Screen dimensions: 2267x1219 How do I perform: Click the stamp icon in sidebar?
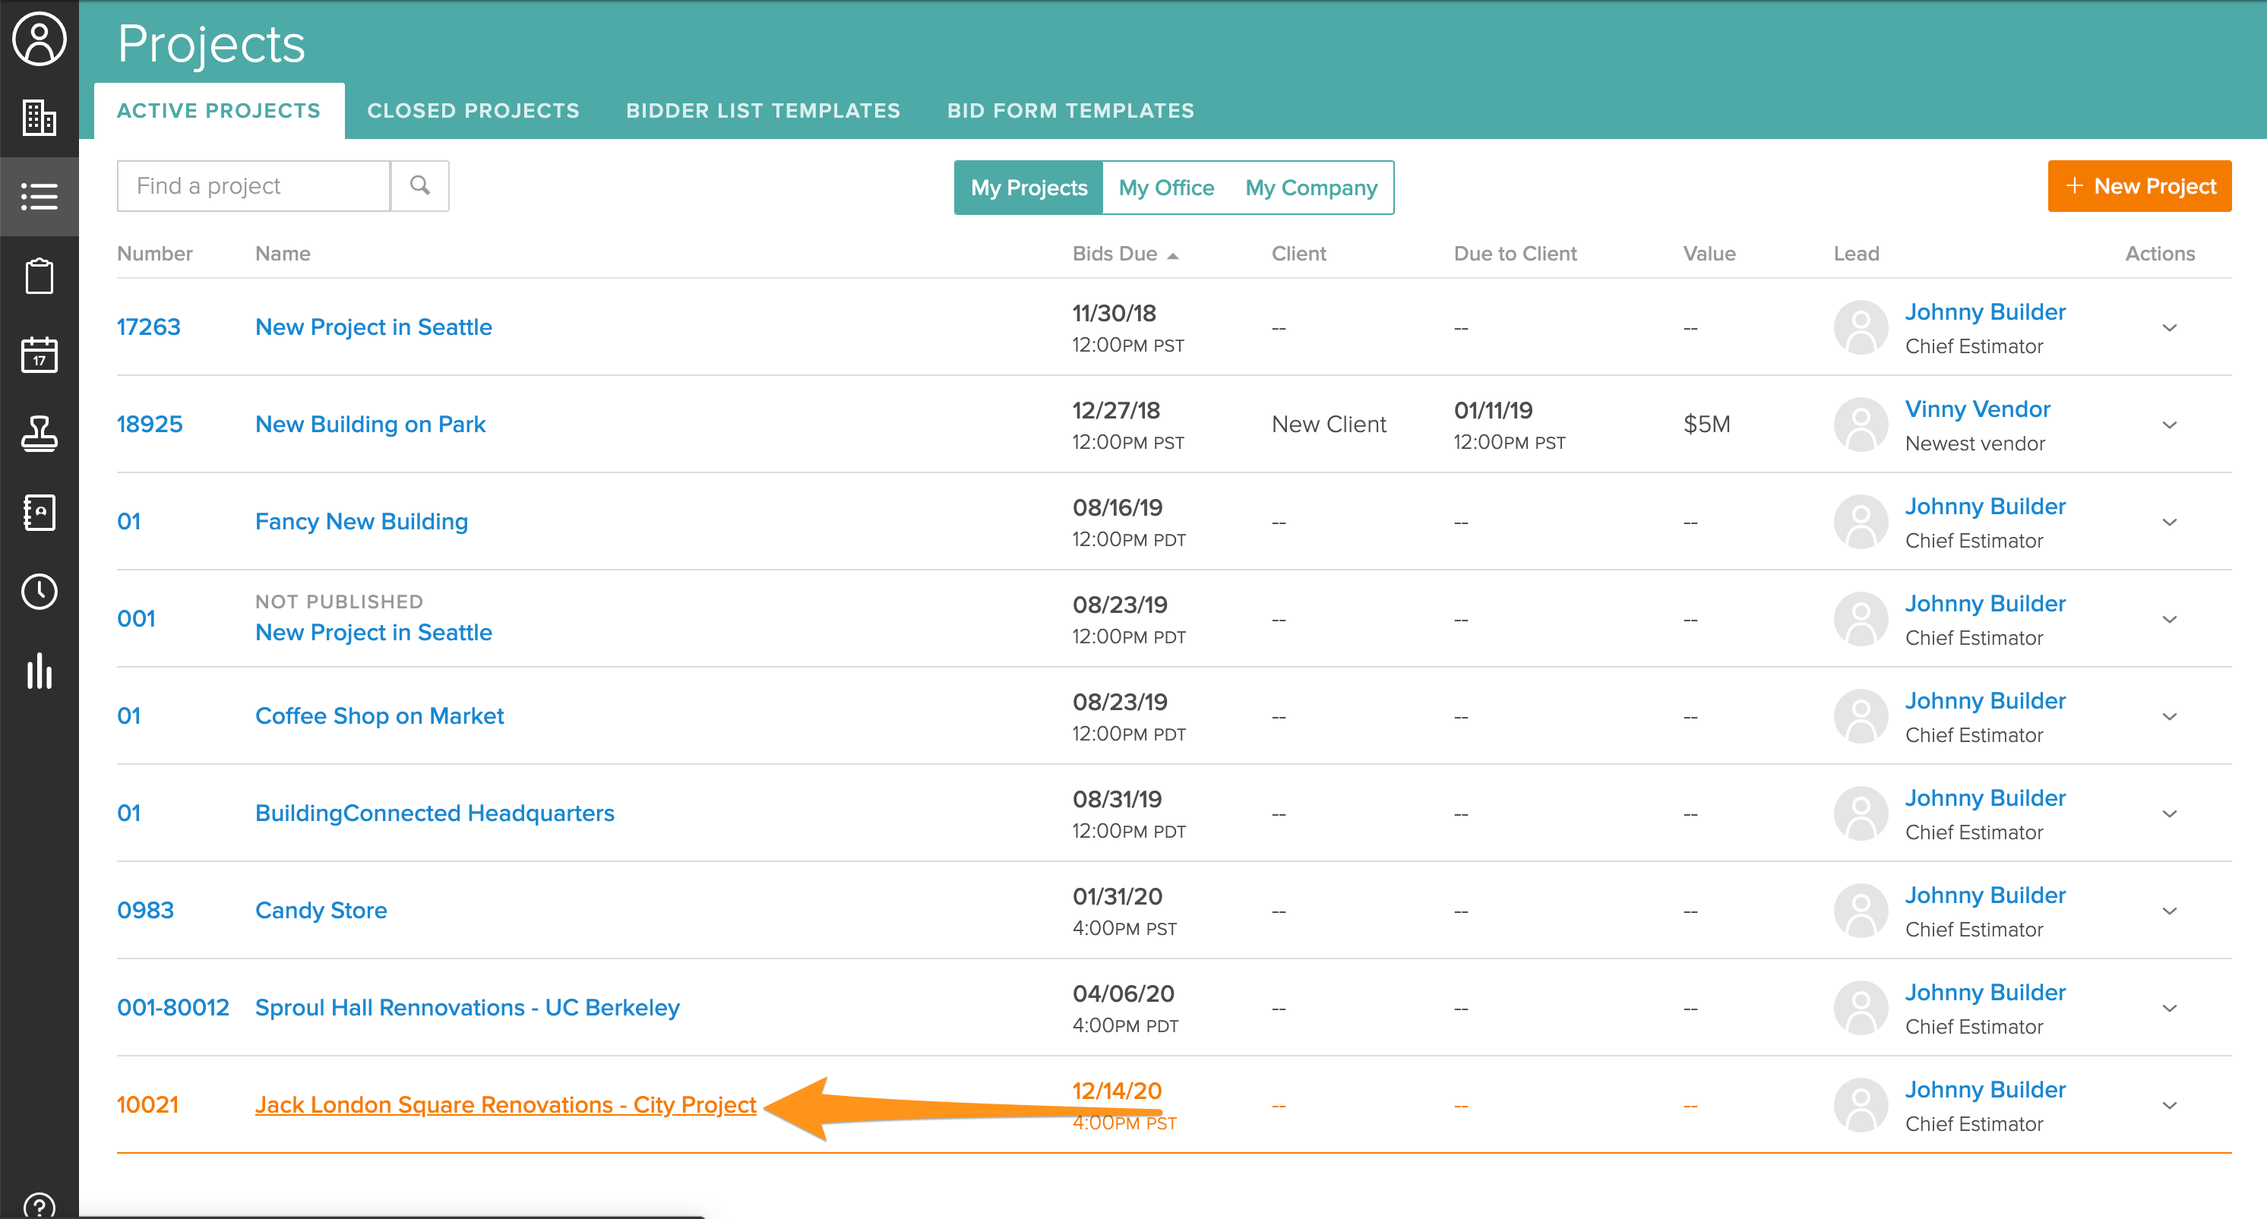point(39,434)
